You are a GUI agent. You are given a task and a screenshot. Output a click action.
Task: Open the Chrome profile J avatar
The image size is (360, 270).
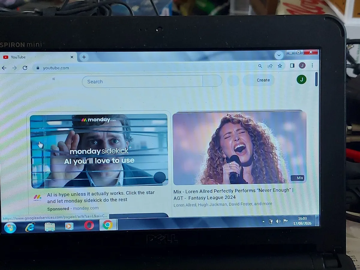302,65
